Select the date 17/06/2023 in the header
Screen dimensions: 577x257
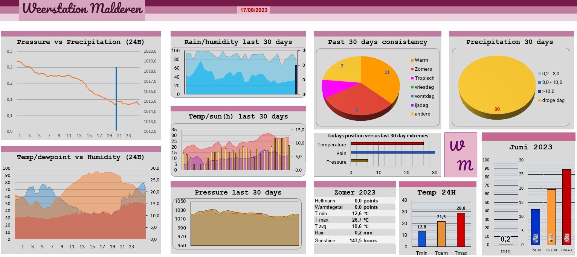click(253, 10)
